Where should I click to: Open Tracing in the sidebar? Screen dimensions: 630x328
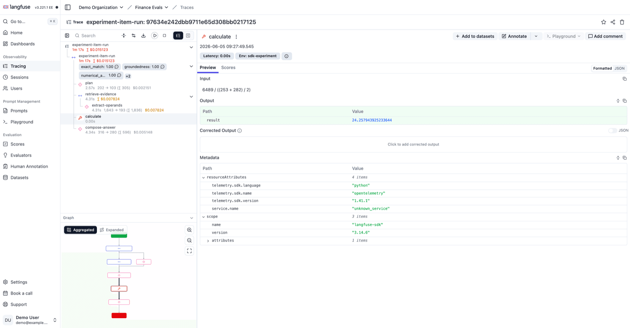tap(30, 66)
